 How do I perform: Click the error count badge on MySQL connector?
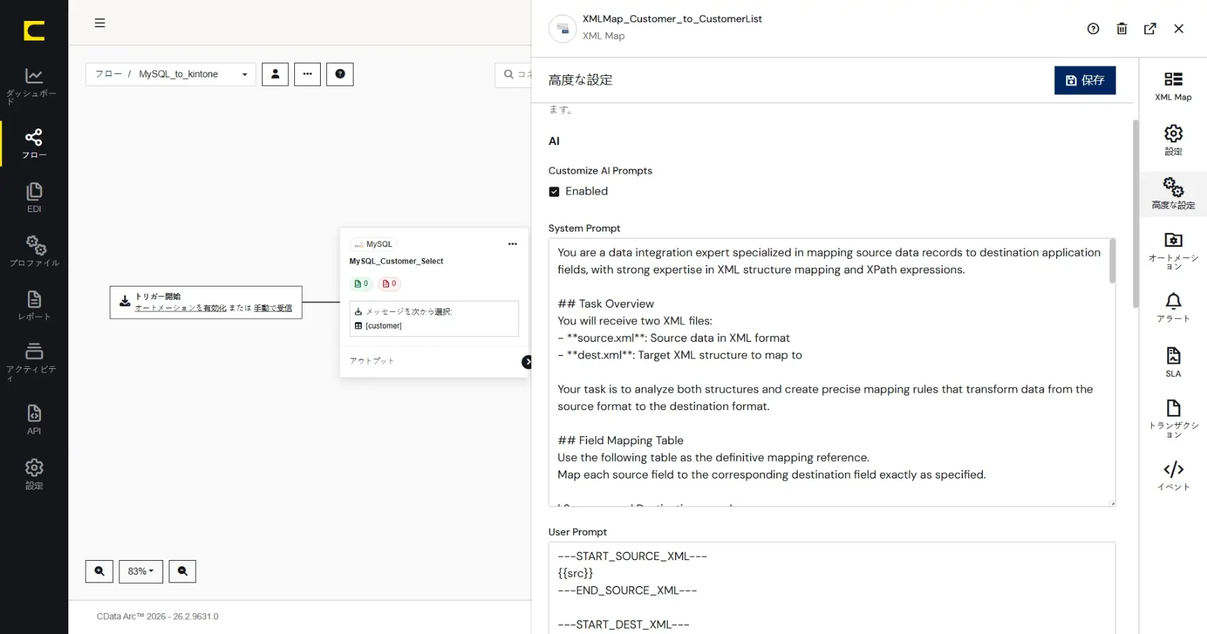389,284
